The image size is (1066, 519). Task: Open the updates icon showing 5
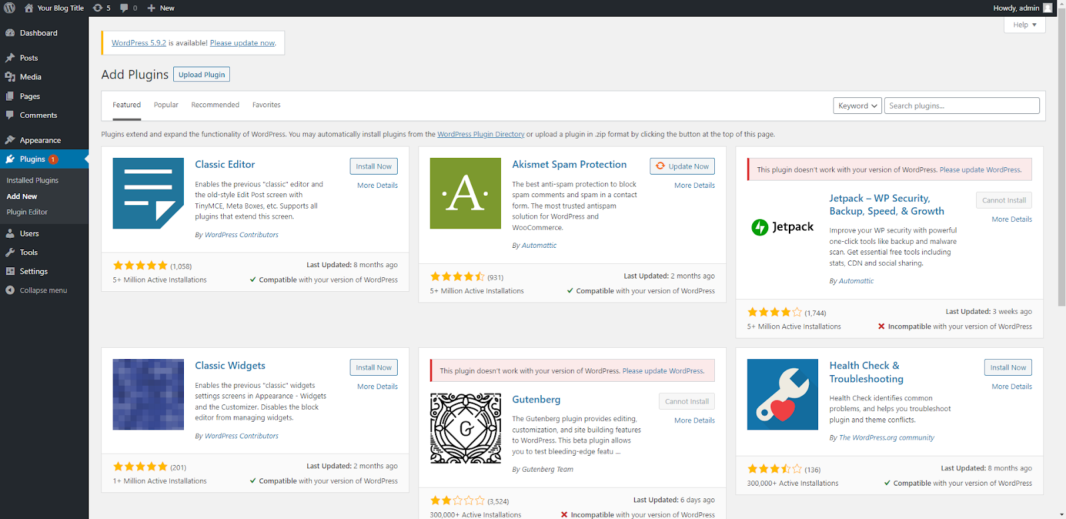97,8
